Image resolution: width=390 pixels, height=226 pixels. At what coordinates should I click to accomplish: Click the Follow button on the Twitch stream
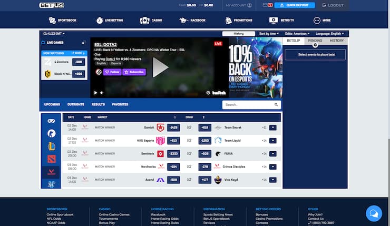[112, 72]
